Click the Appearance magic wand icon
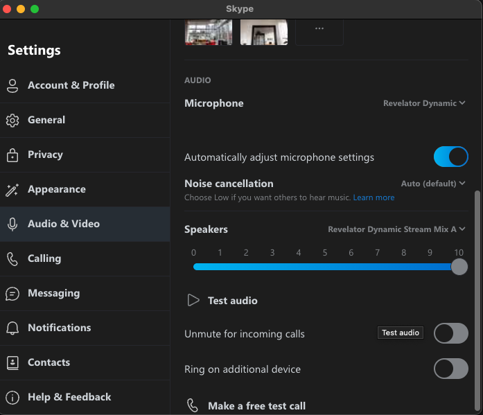This screenshot has width=483, height=415. click(x=12, y=190)
